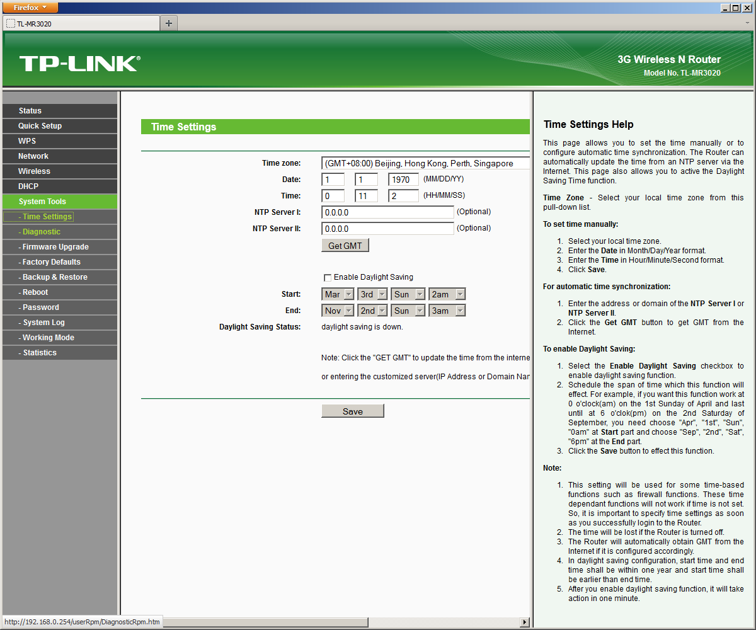Click the 'To set time manually:' heading
756x630 pixels.
(581, 224)
